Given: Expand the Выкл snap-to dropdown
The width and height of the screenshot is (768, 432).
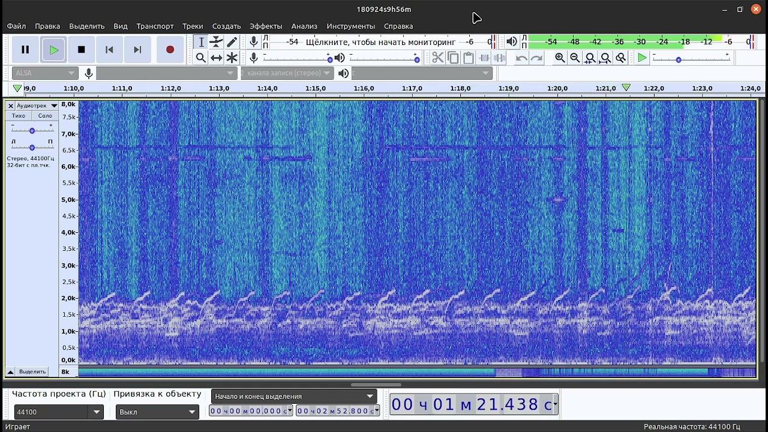Looking at the screenshot, I should [192, 412].
